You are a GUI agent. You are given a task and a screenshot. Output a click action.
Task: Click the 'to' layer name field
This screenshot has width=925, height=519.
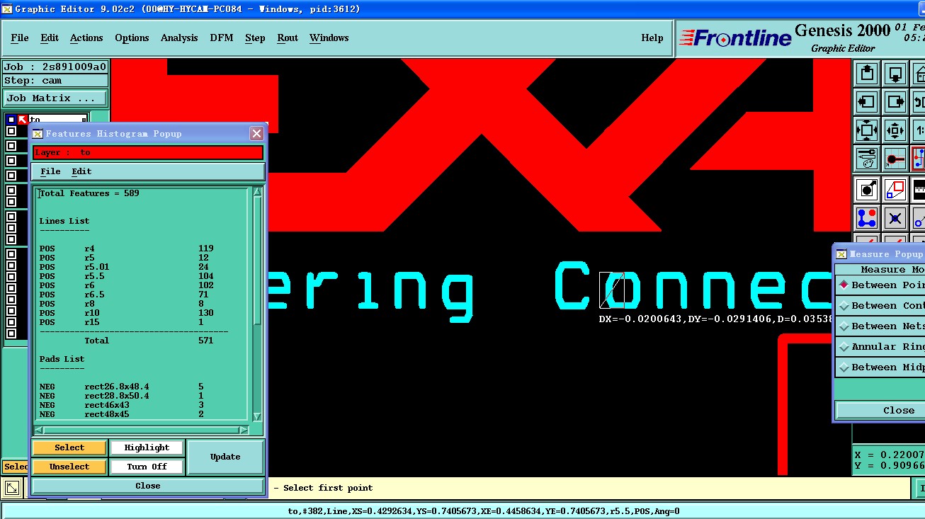(x=57, y=120)
